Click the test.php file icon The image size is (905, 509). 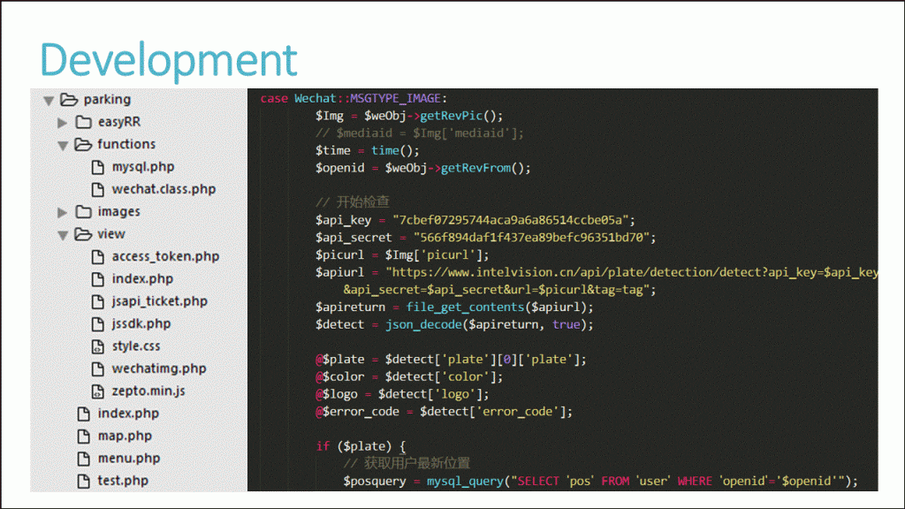pyautogui.click(x=84, y=482)
